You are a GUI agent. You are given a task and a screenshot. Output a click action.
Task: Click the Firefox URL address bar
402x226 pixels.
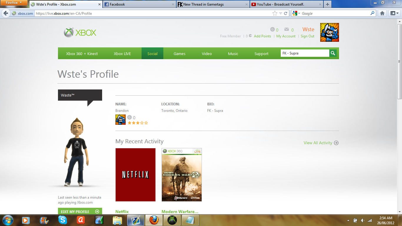pos(153,13)
